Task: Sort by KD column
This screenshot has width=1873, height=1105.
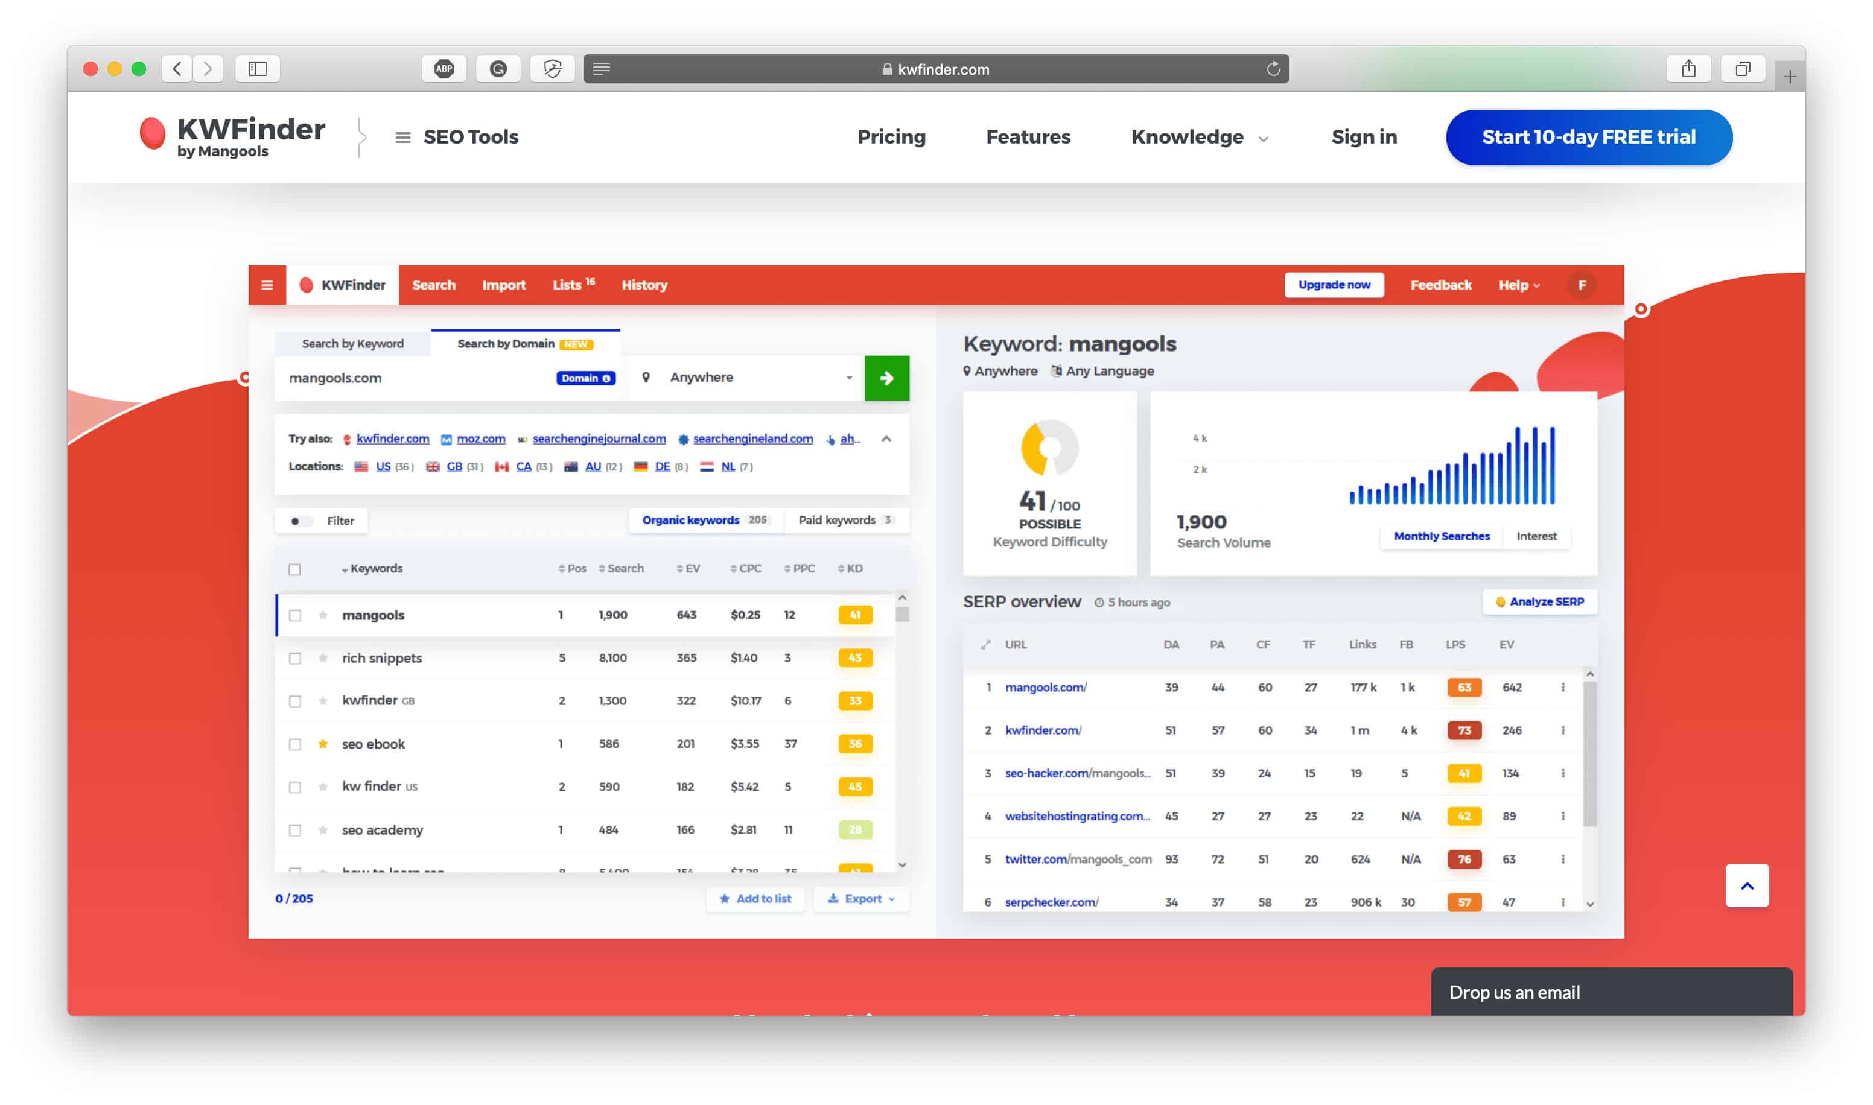Action: point(850,569)
